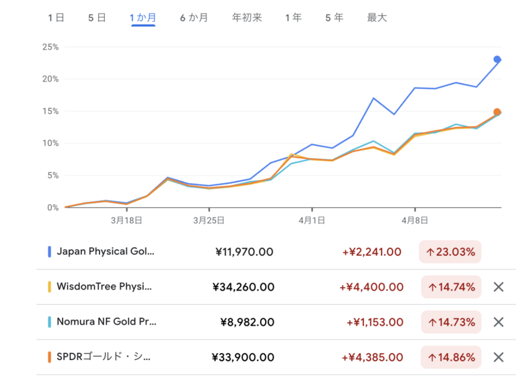The height and width of the screenshot is (377, 532).
Task: Click the ↑23.03% change badge
Action: pyautogui.click(x=450, y=251)
